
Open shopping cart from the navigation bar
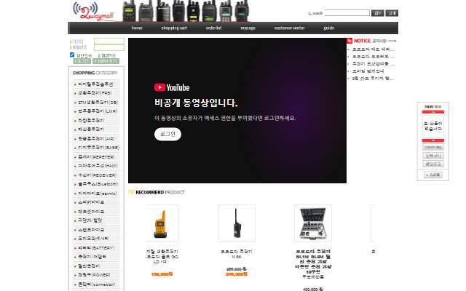point(174,28)
